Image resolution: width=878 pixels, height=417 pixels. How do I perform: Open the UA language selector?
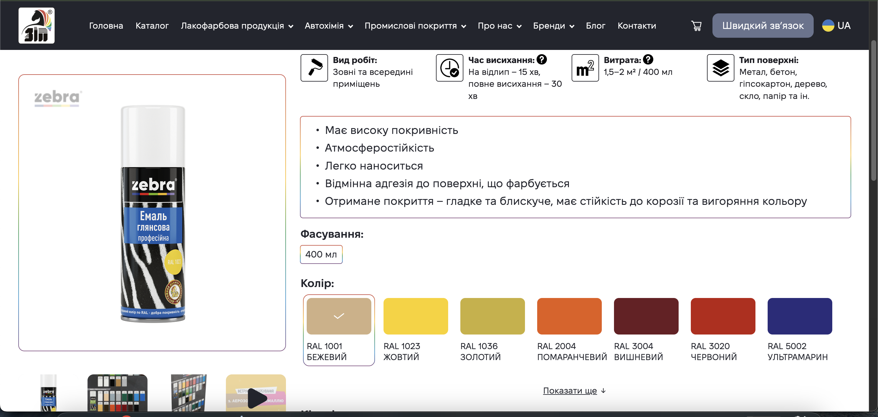837,26
